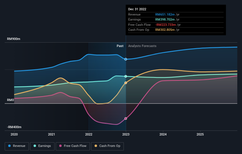Select the 2022 axis label

point(89,135)
